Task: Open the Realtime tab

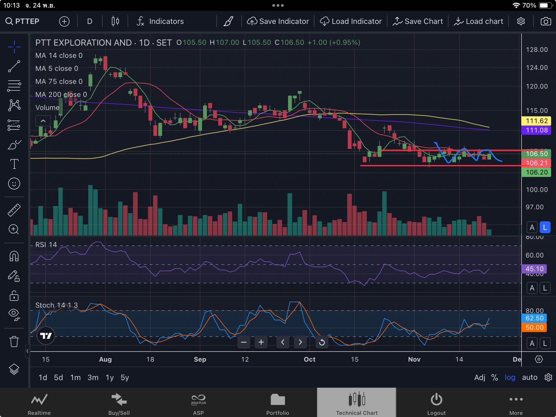Action: (39, 403)
